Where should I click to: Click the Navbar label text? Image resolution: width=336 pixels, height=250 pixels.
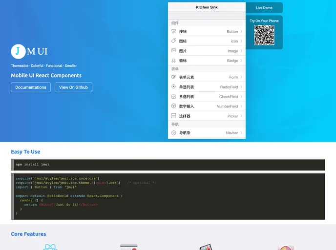tap(232, 133)
